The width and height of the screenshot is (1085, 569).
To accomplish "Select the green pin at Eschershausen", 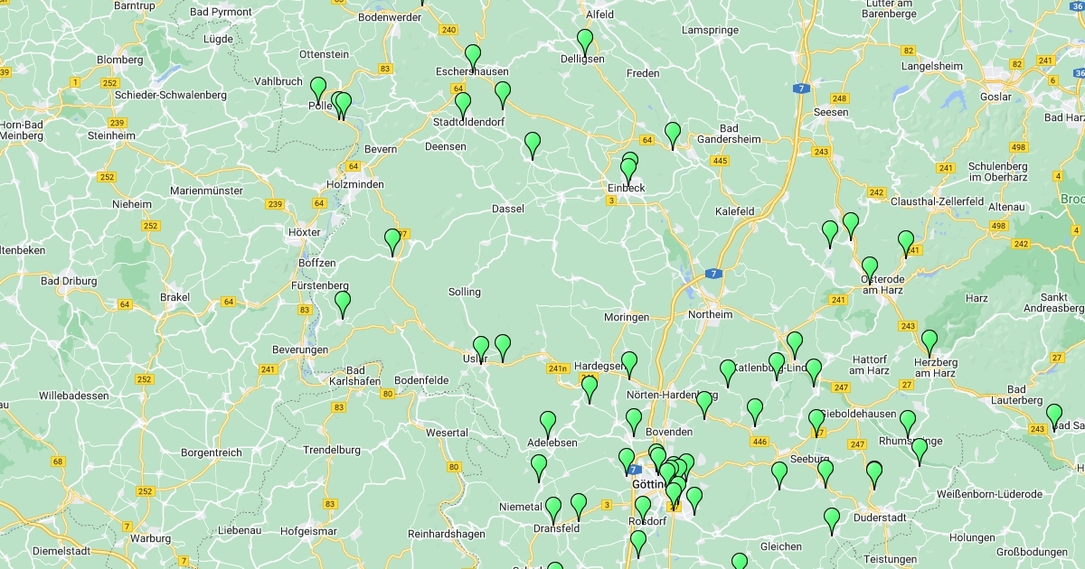I will click(473, 58).
